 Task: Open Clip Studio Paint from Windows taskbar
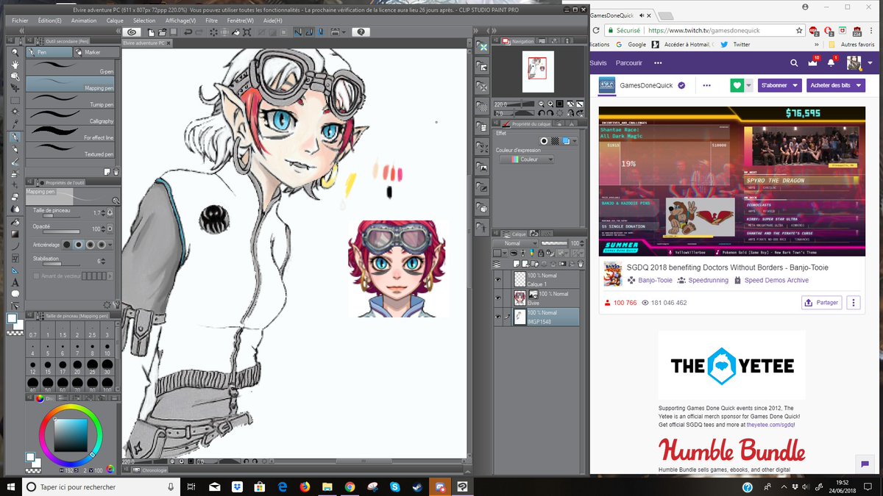coord(462,486)
